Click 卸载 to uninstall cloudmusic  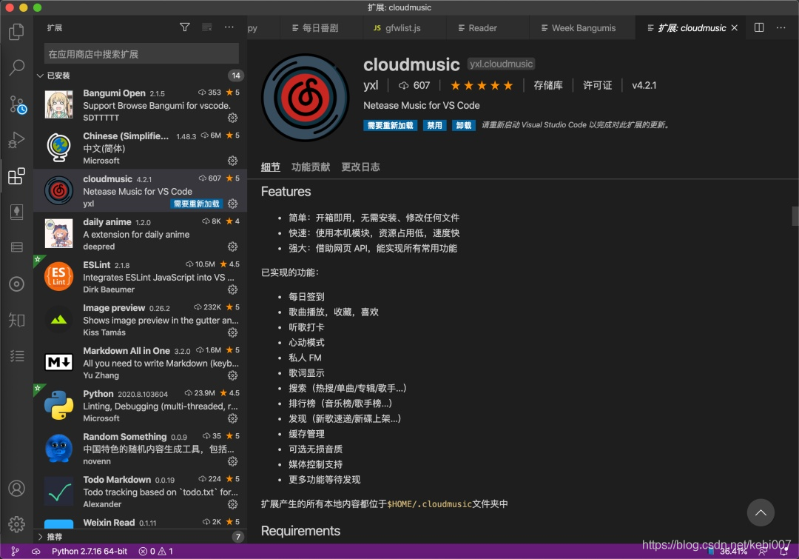pos(465,125)
